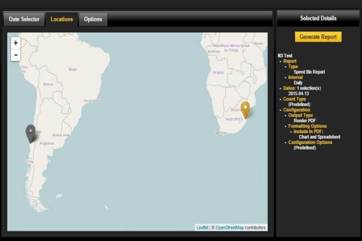This screenshot has width=362, height=241.
Task: Select the gray marker in Chile
Action: point(31,134)
